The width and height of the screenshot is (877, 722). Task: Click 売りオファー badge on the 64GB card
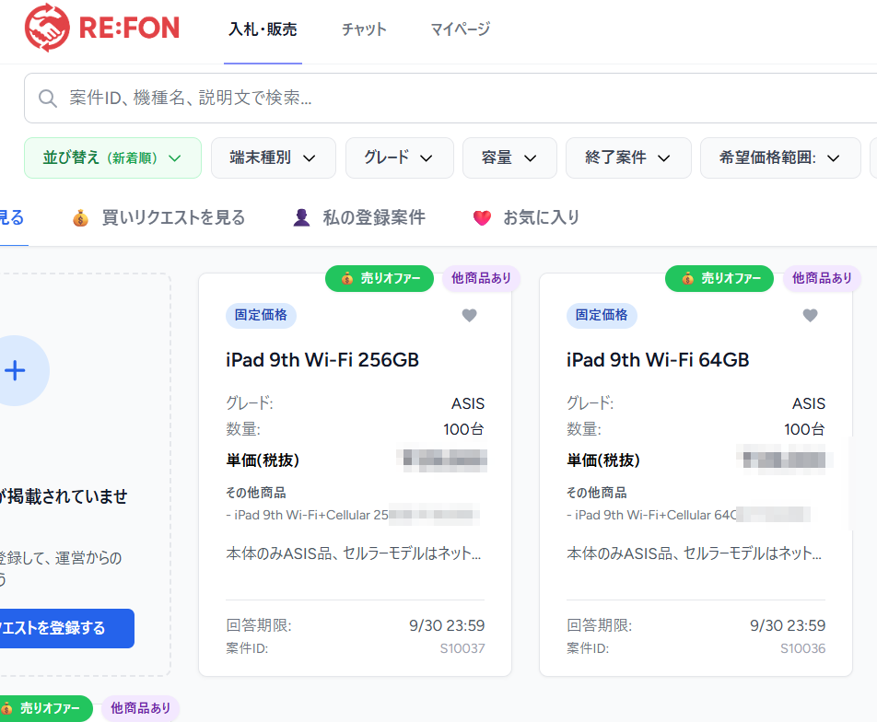tap(719, 278)
